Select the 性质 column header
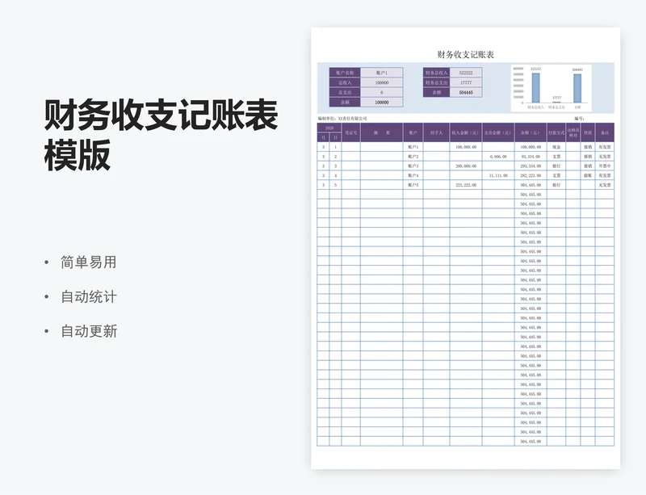 point(588,132)
